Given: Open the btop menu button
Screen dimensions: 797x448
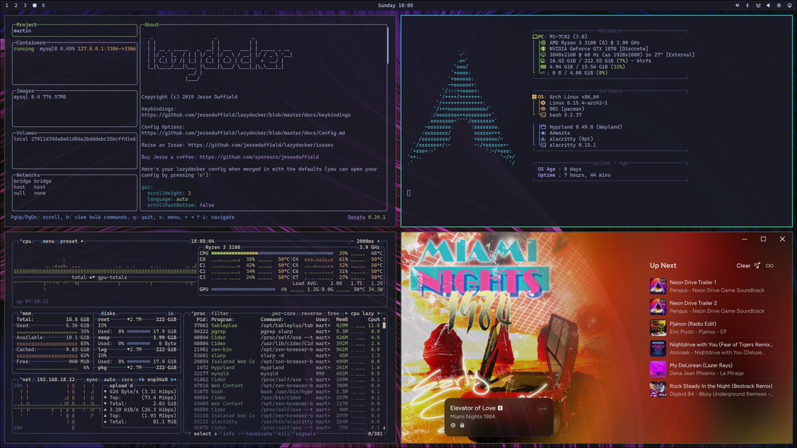Looking at the screenshot, I should (x=48, y=242).
